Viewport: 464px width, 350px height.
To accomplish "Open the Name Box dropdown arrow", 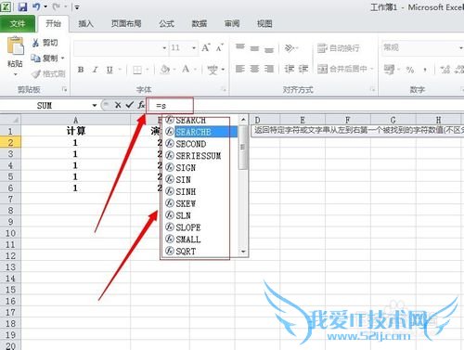I will point(95,106).
